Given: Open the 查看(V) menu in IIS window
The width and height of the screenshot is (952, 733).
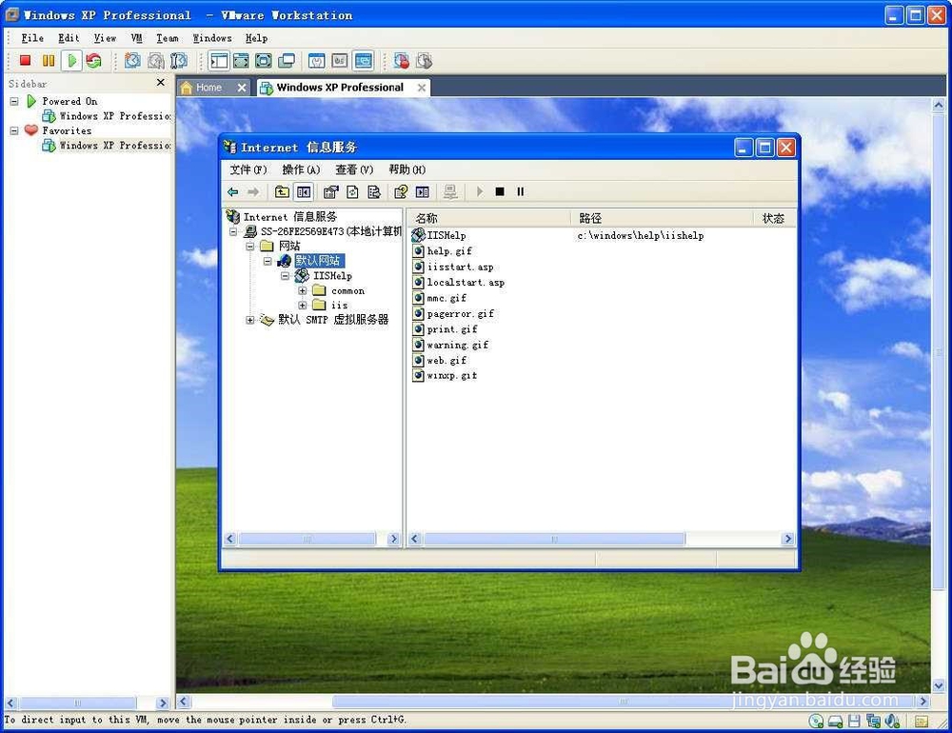Looking at the screenshot, I should tap(354, 169).
